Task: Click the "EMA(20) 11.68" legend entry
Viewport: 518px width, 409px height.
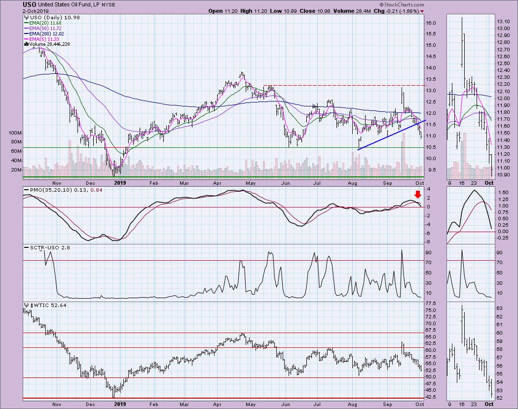Action: (x=45, y=23)
